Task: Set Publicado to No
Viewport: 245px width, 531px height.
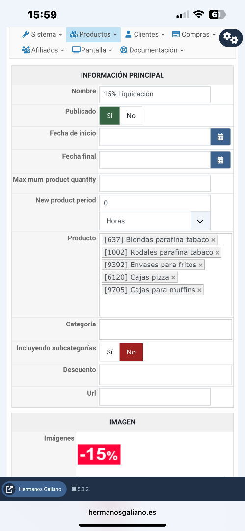Action: [131, 116]
